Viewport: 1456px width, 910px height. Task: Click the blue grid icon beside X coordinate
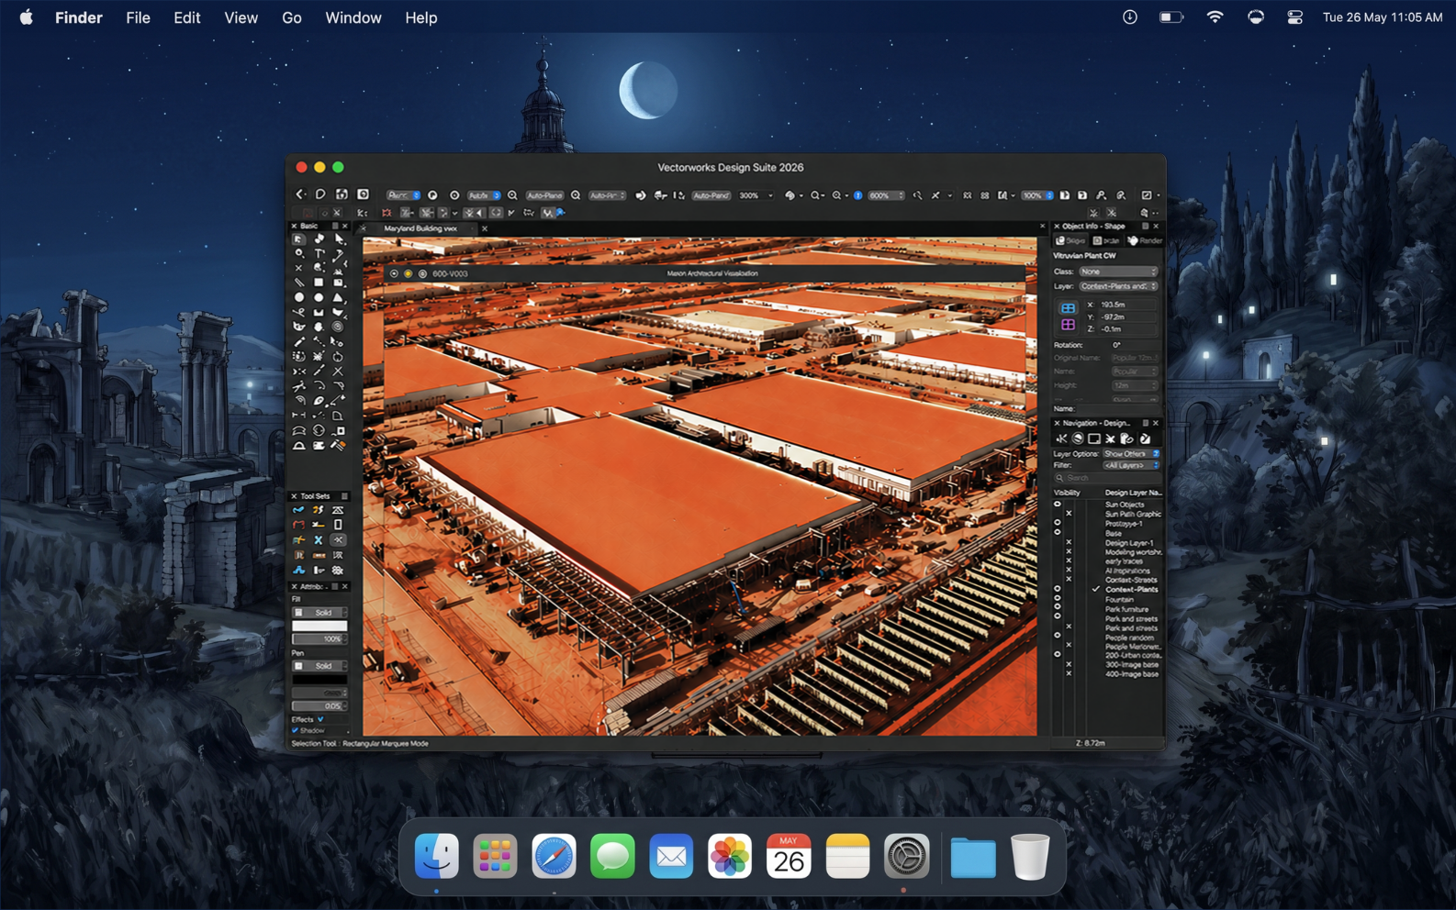coord(1068,308)
